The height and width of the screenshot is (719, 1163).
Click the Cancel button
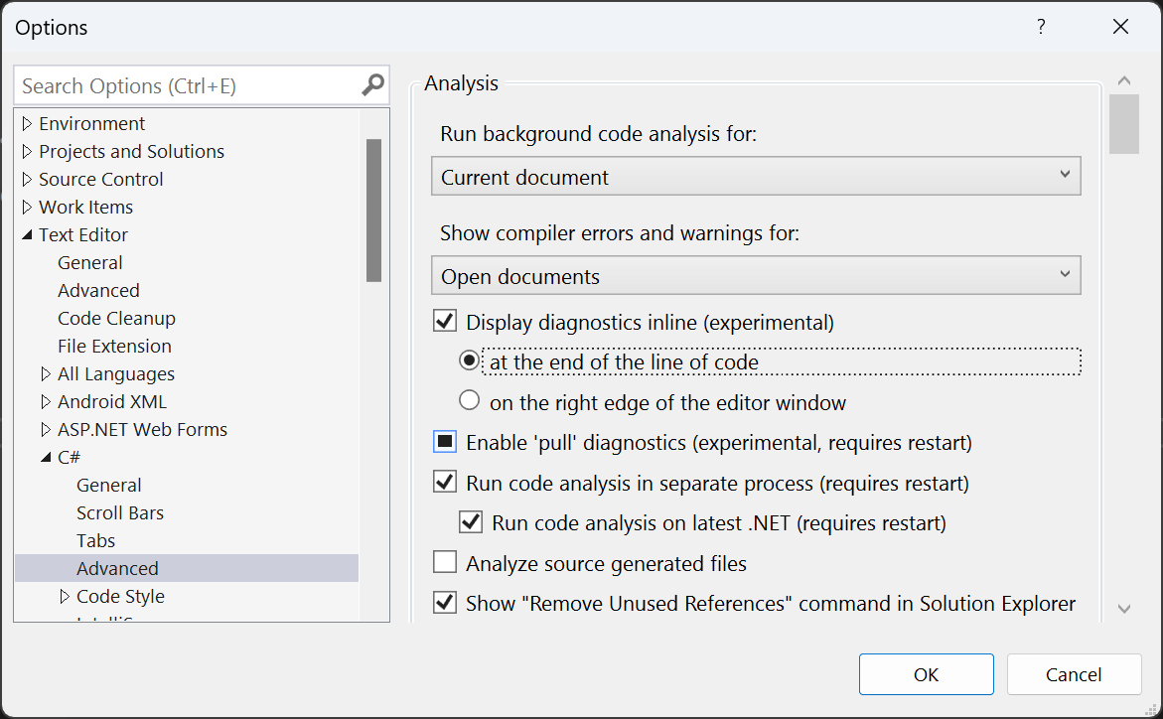coord(1074,674)
